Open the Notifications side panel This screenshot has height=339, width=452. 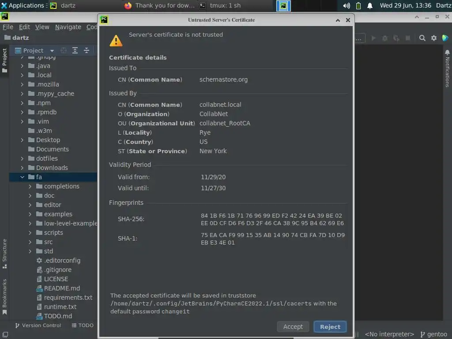(x=447, y=68)
